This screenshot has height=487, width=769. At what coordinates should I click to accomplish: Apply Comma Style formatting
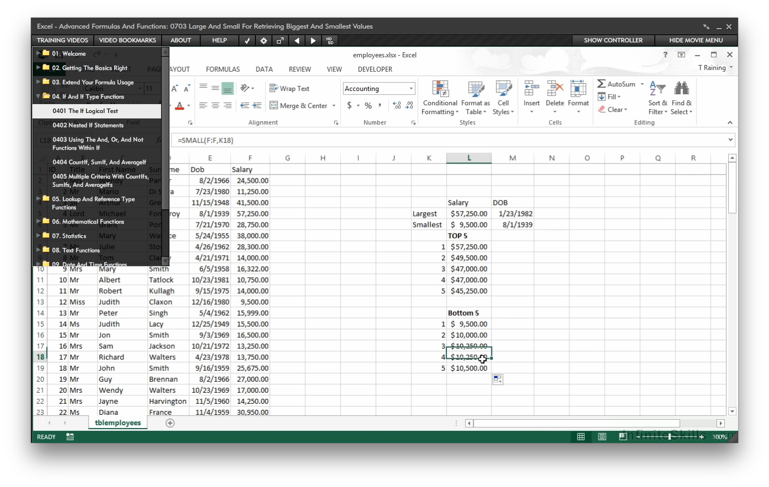[x=380, y=105]
